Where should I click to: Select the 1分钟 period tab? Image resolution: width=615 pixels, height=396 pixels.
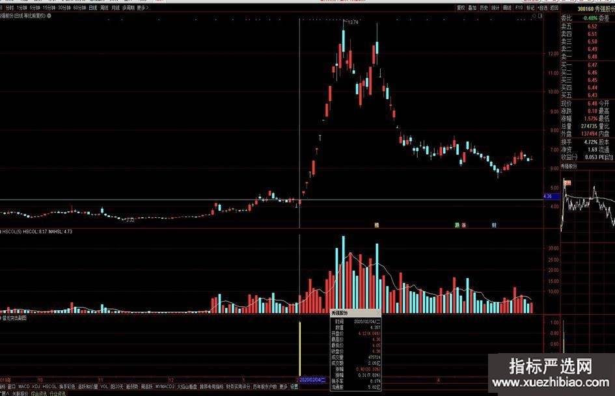click(x=22, y=7)
